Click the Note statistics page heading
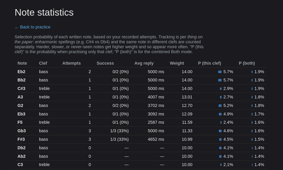The width and height of the screenshot is (283, 170). click(x=44, y=12)
